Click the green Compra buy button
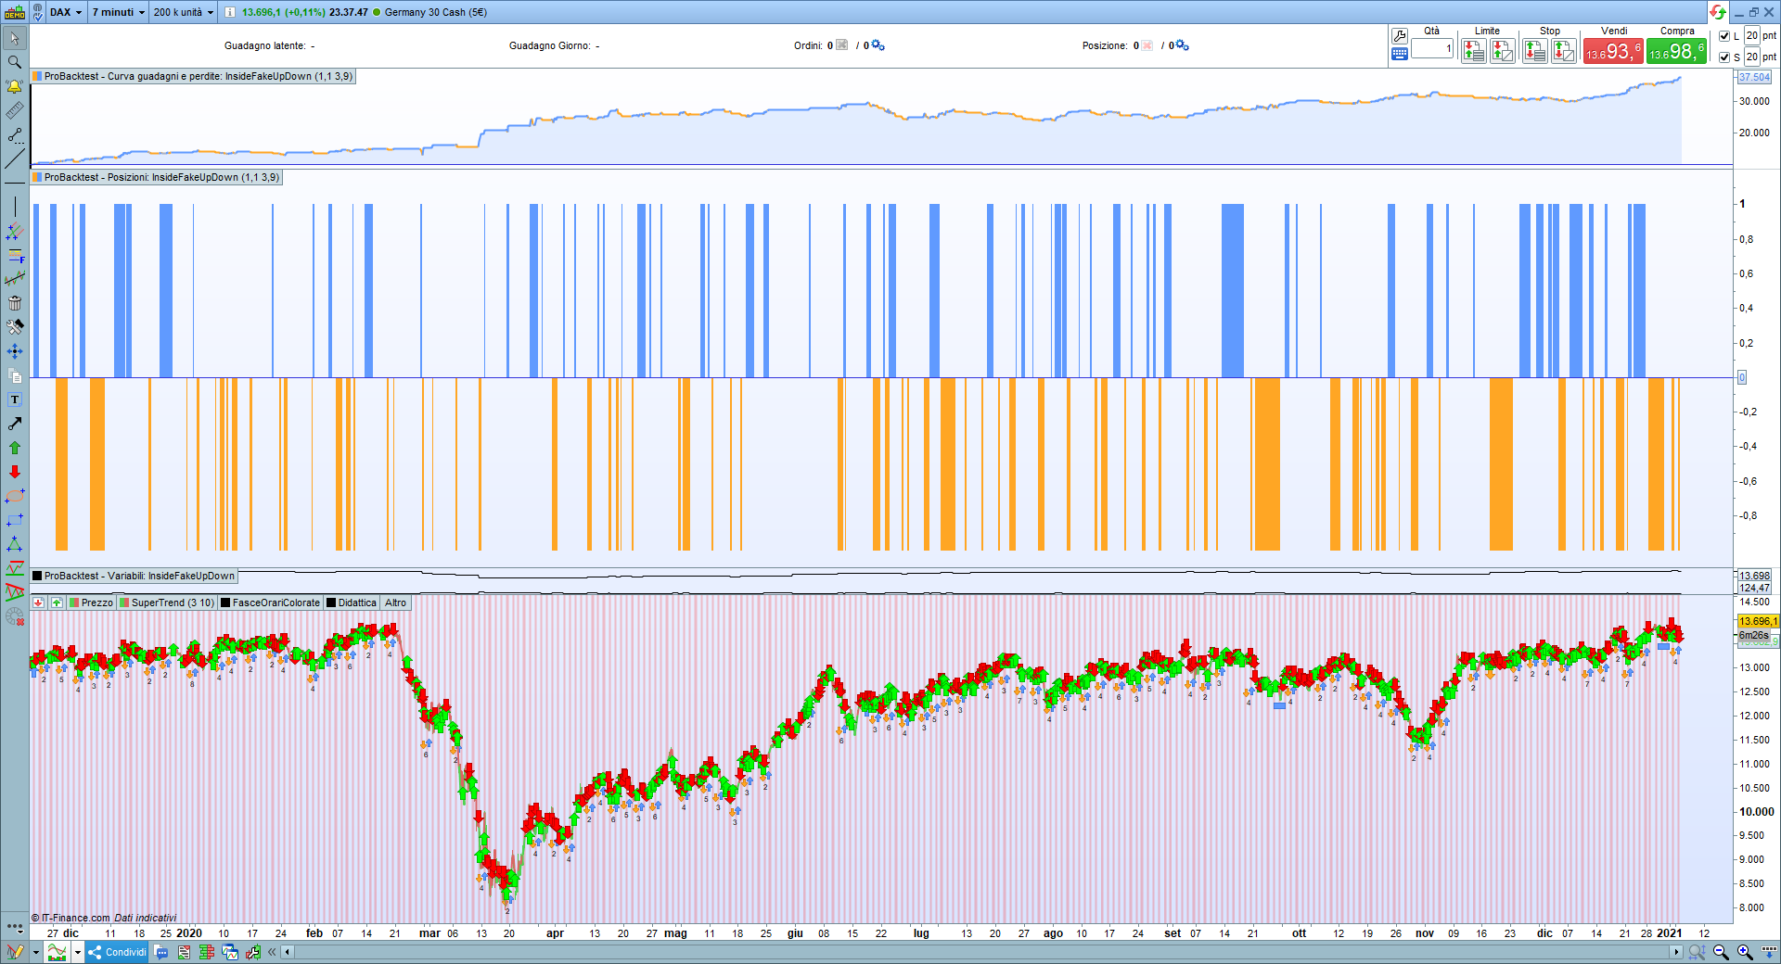The image size is (1781, 964). [x=1676, y=52]
